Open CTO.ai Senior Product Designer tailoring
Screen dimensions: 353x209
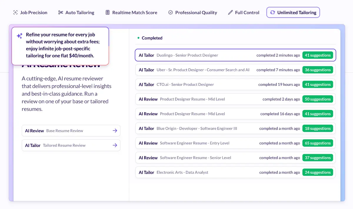(185, 85)
